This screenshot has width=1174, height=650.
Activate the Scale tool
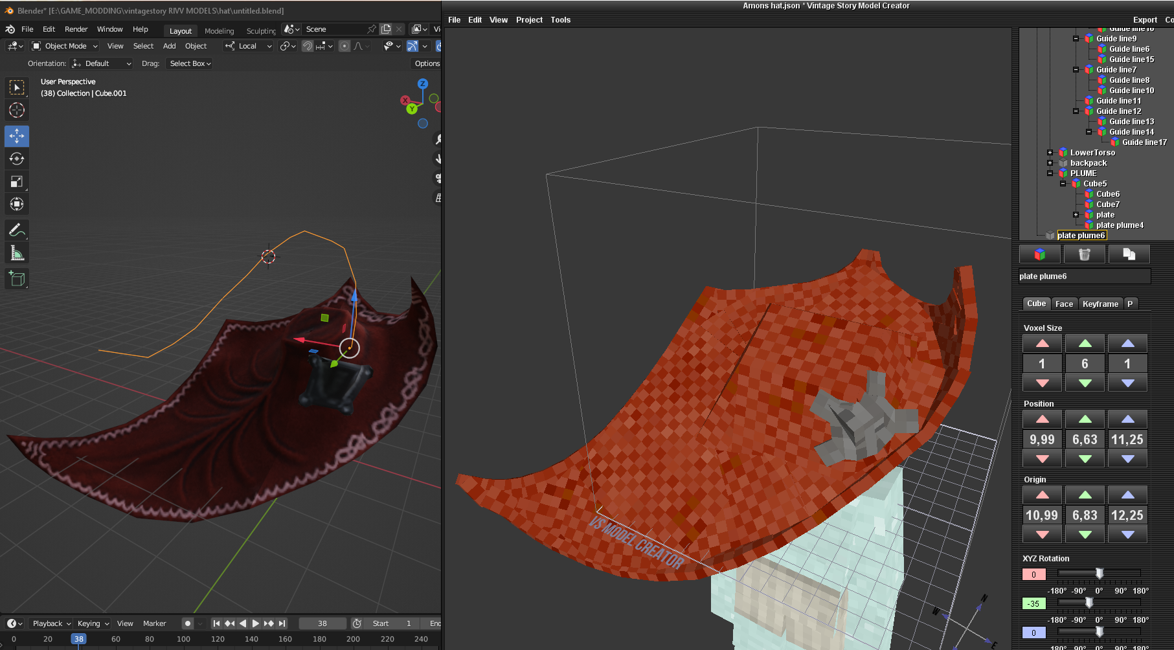tap(17, 182)
